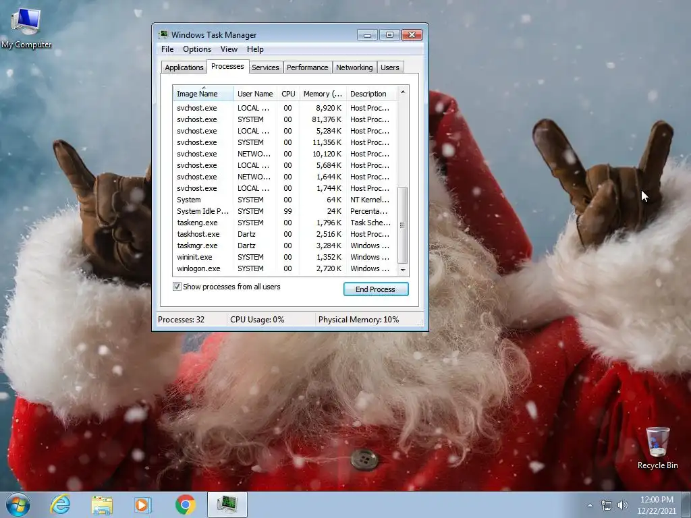This screenshot has height=518, width=691.
Task: Switch to the Networking tab
Action: 354,67
